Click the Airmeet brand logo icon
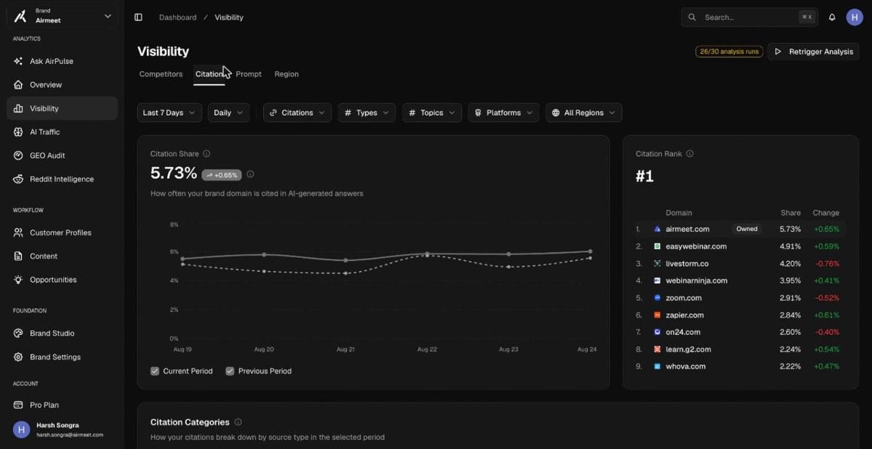872x449 pixels. (20, 16)
